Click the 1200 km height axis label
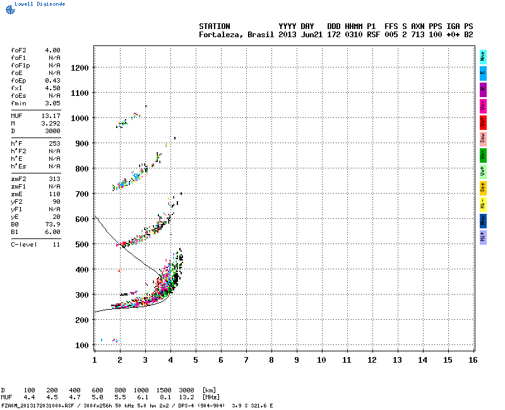This screenshot has height=410, width=505. 80,68
